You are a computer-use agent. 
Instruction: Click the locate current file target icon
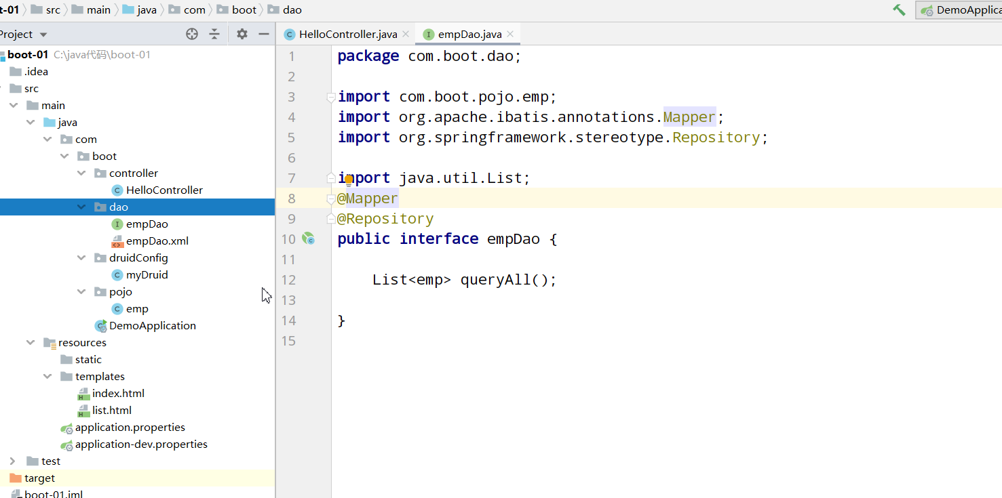192,34
